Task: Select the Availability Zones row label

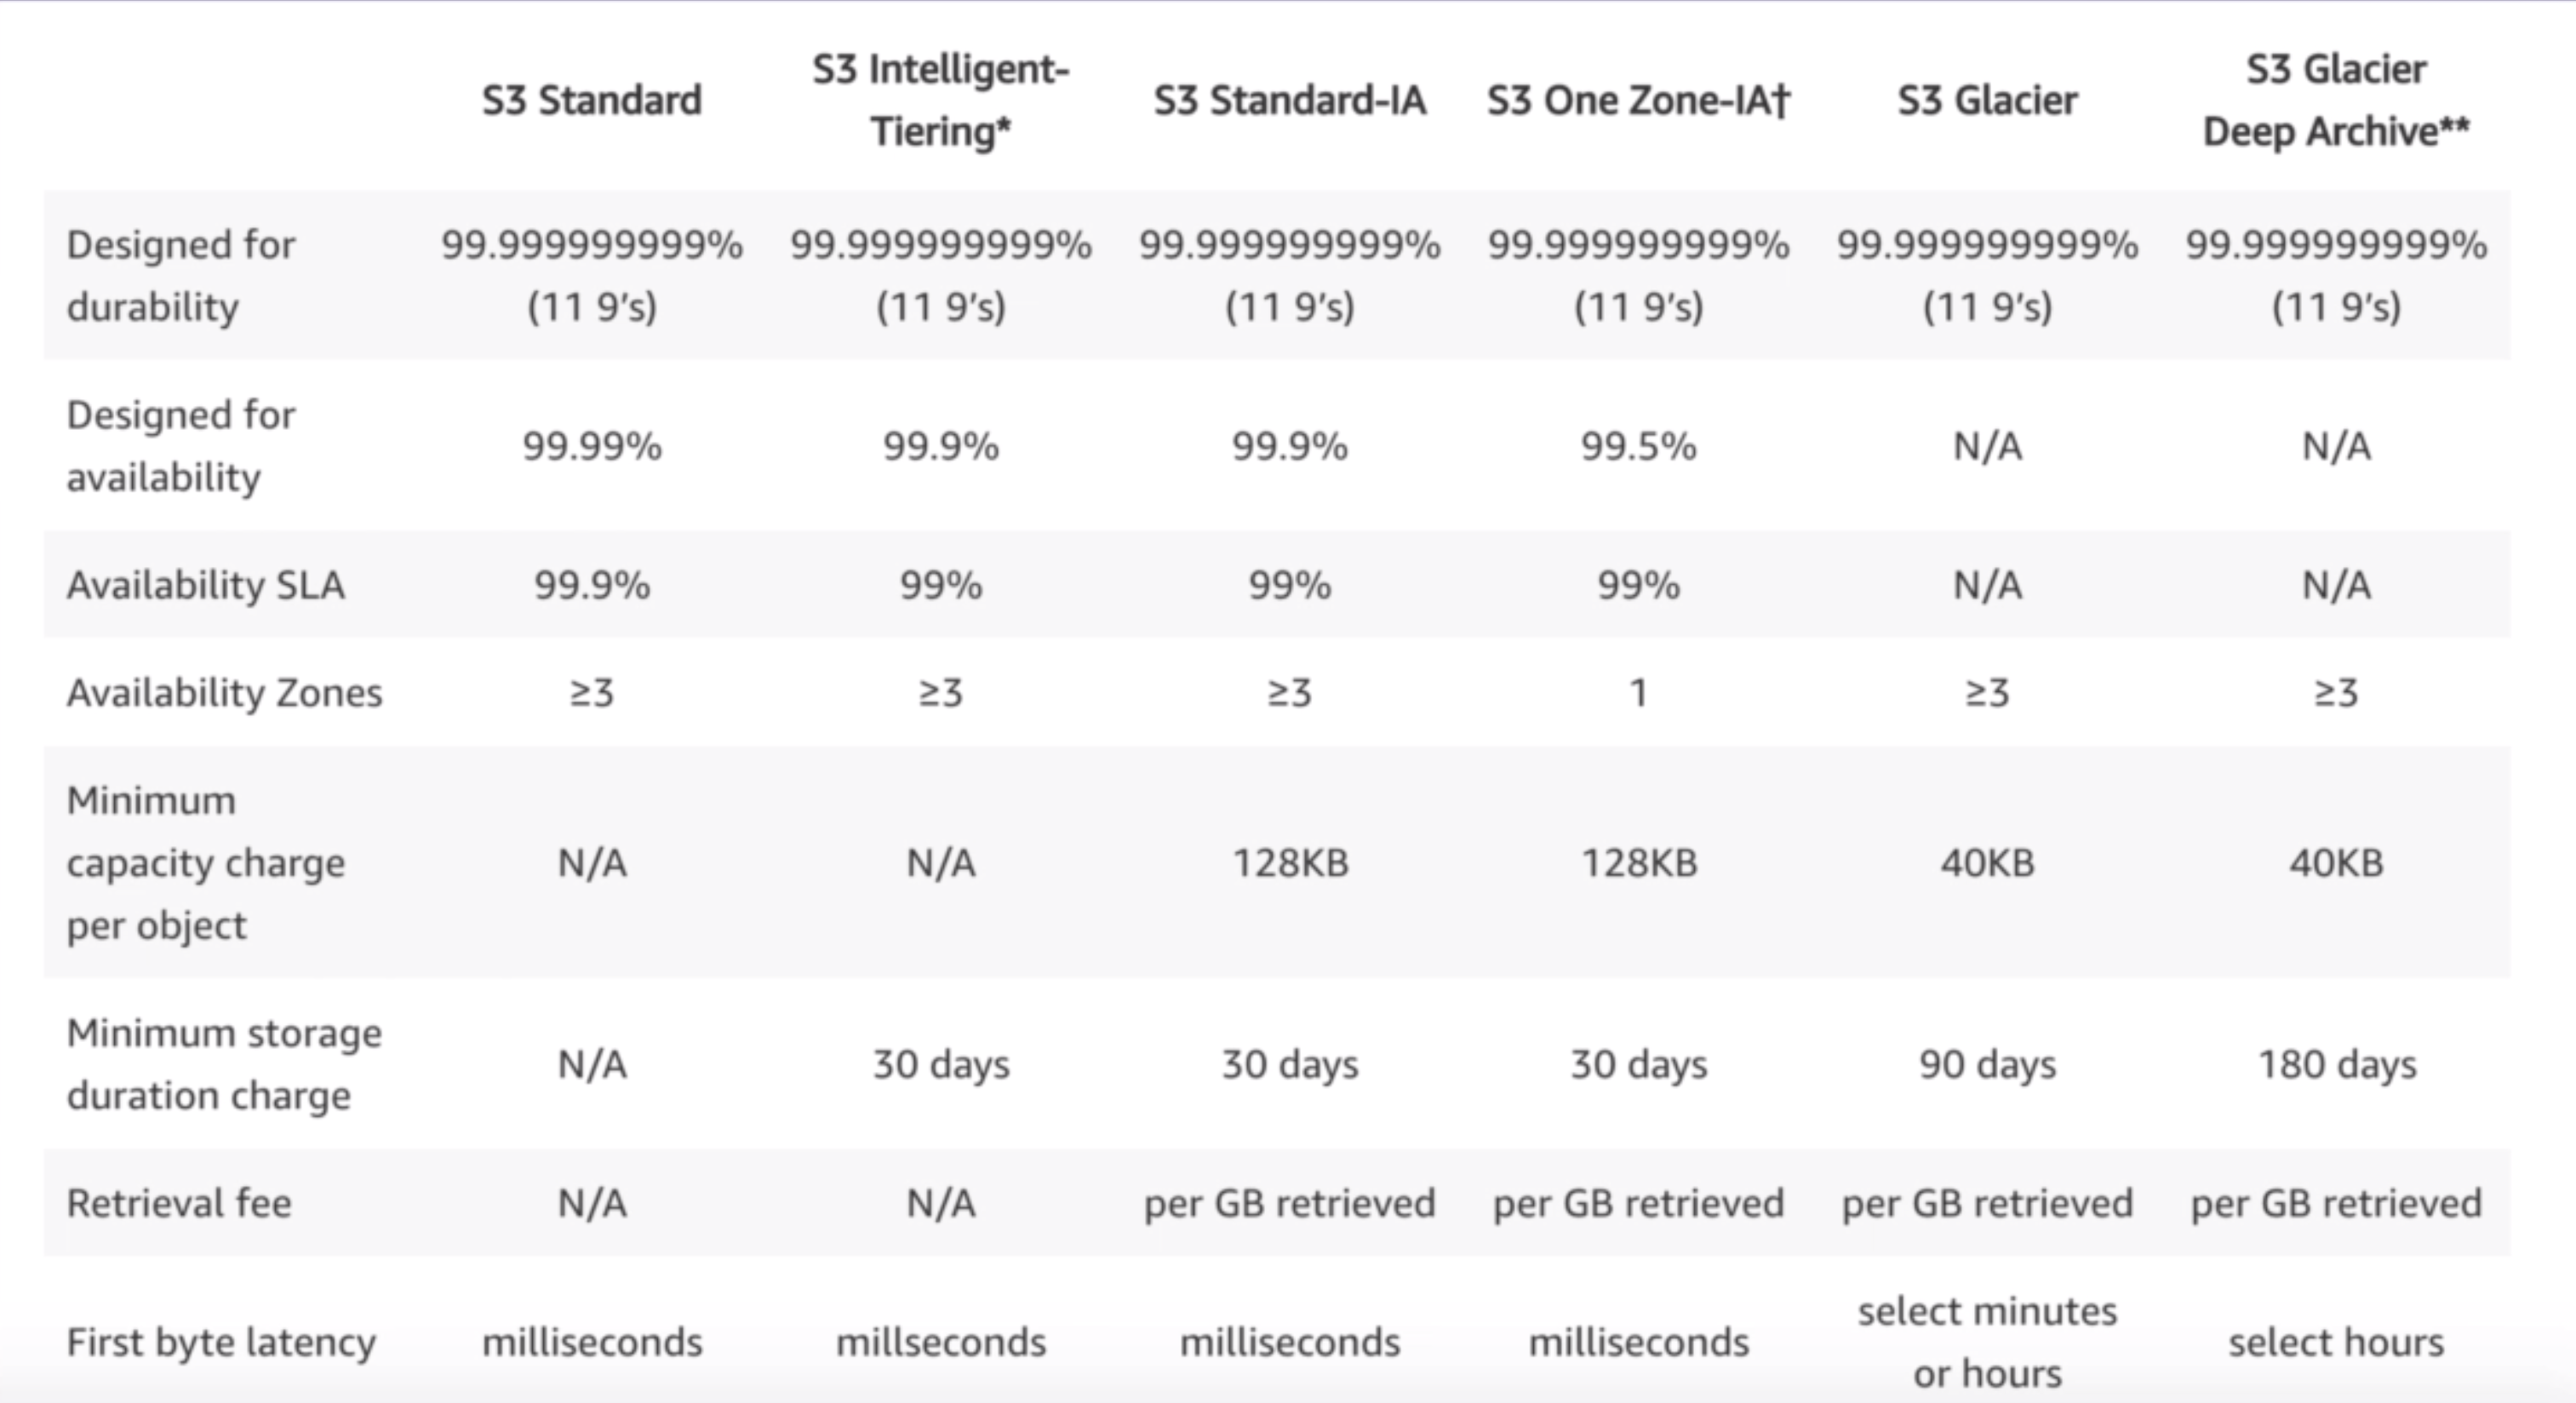Action: pyautogui.click(x=224, y=692)
